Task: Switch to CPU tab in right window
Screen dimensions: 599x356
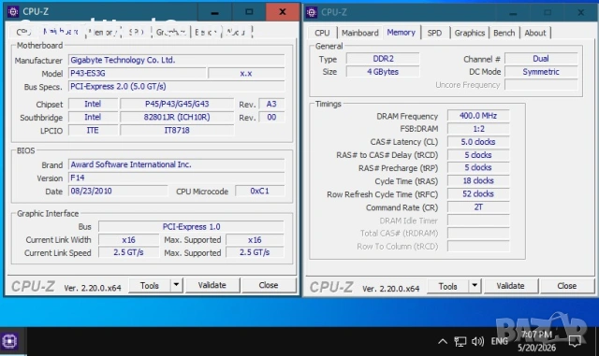Action: 322,33
